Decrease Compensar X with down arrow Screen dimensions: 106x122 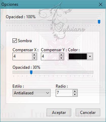click(x=34, y=58)
